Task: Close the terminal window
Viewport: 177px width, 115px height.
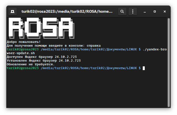Action: (165, 11)
